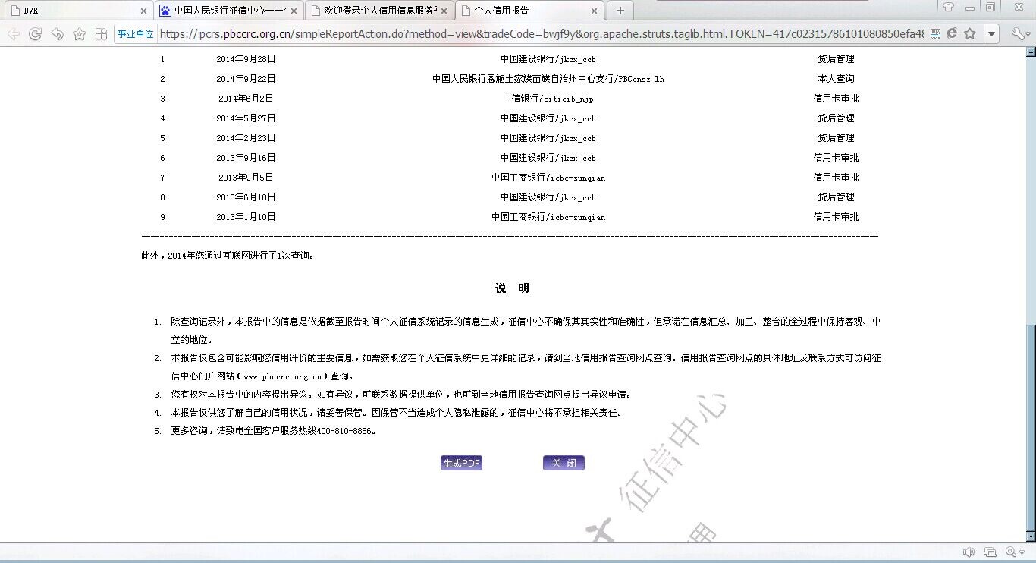Click the date 2014年6月2日

click(246, 99)
